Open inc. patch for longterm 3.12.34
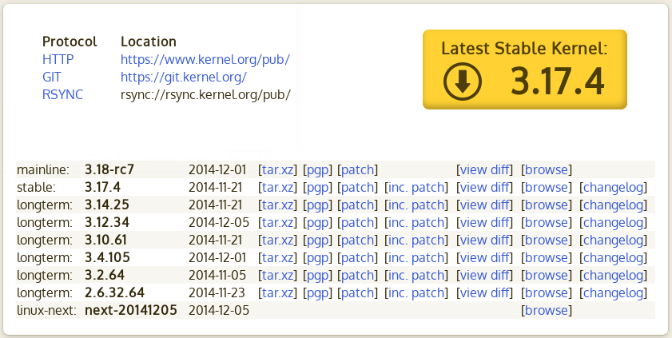This screenshot has height=338, width=672. point(416,222)
